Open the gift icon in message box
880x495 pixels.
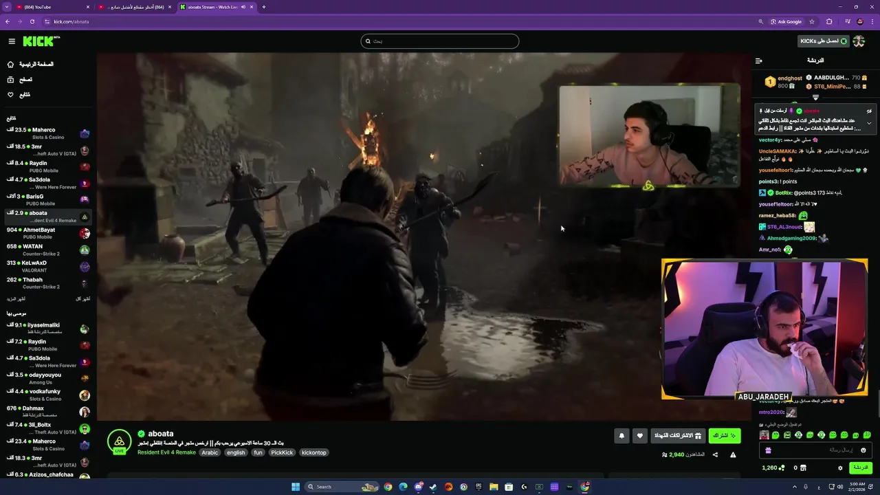click(768, 450)
